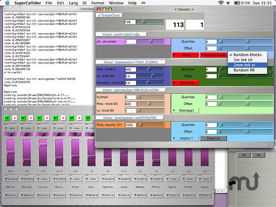Click the battery status icon
This screenshot has height=207, width=276.
tap(236, 3)
